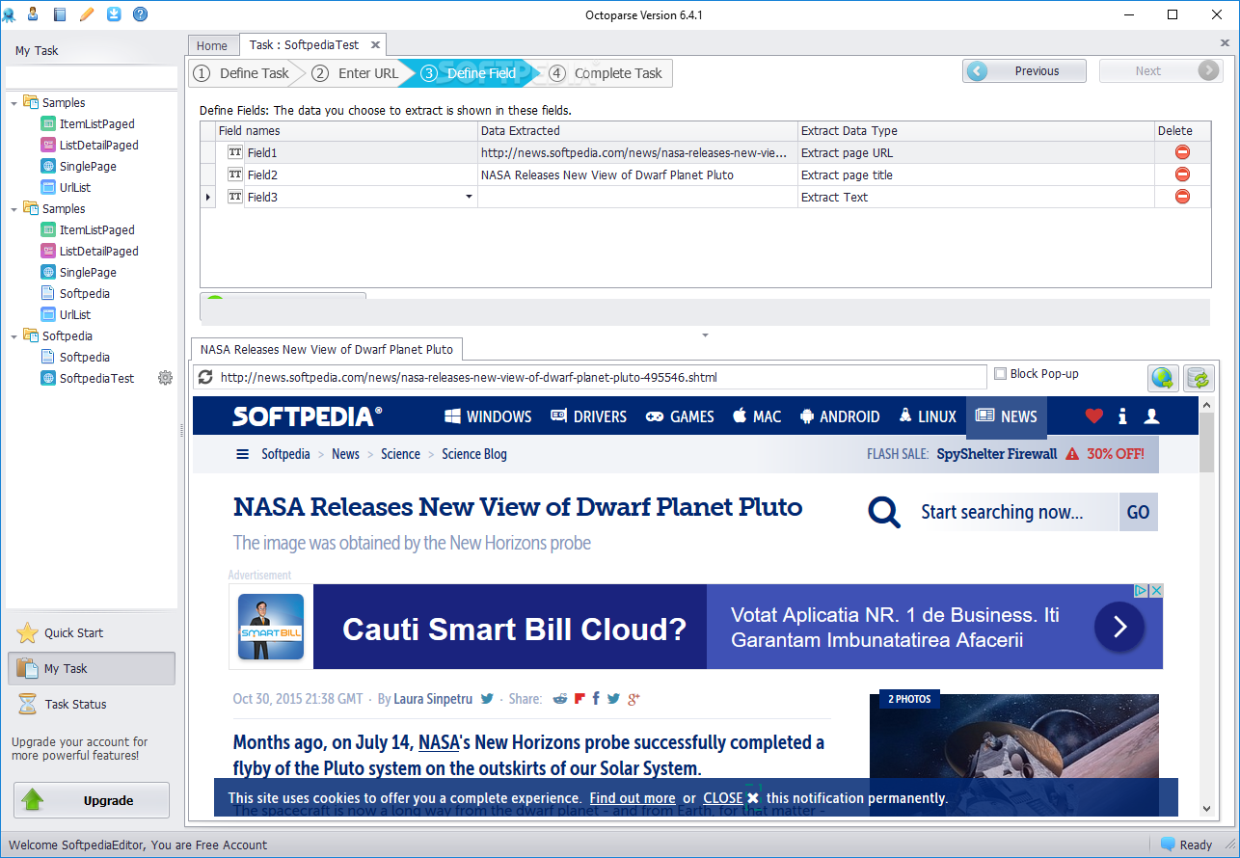Click the WINDOWS link in Softpedia header
Screen dimensions: 1240x858
(488, 416)
